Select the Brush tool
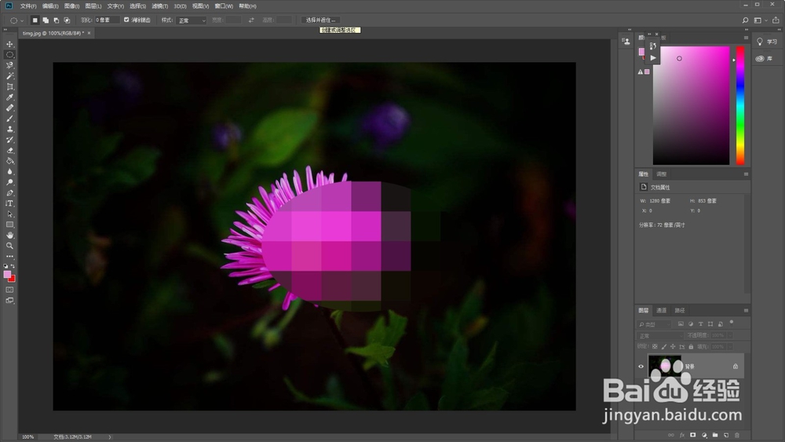Screen dimensions: 785x442 point(9,119)
